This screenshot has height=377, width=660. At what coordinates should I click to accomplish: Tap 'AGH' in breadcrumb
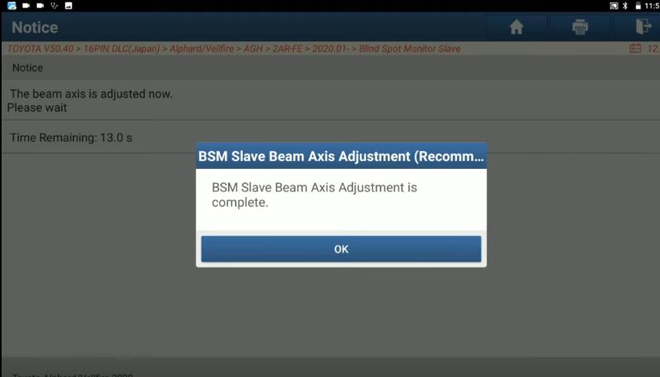(253, 48)
